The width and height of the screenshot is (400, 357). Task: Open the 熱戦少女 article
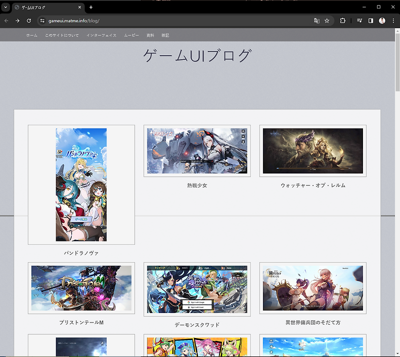click(x=197, y=151)
